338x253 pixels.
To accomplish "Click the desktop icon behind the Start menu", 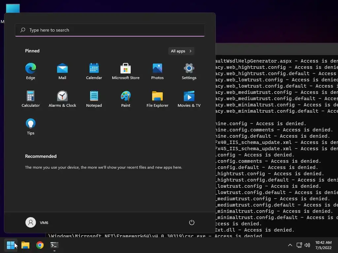I will (13, 8).
